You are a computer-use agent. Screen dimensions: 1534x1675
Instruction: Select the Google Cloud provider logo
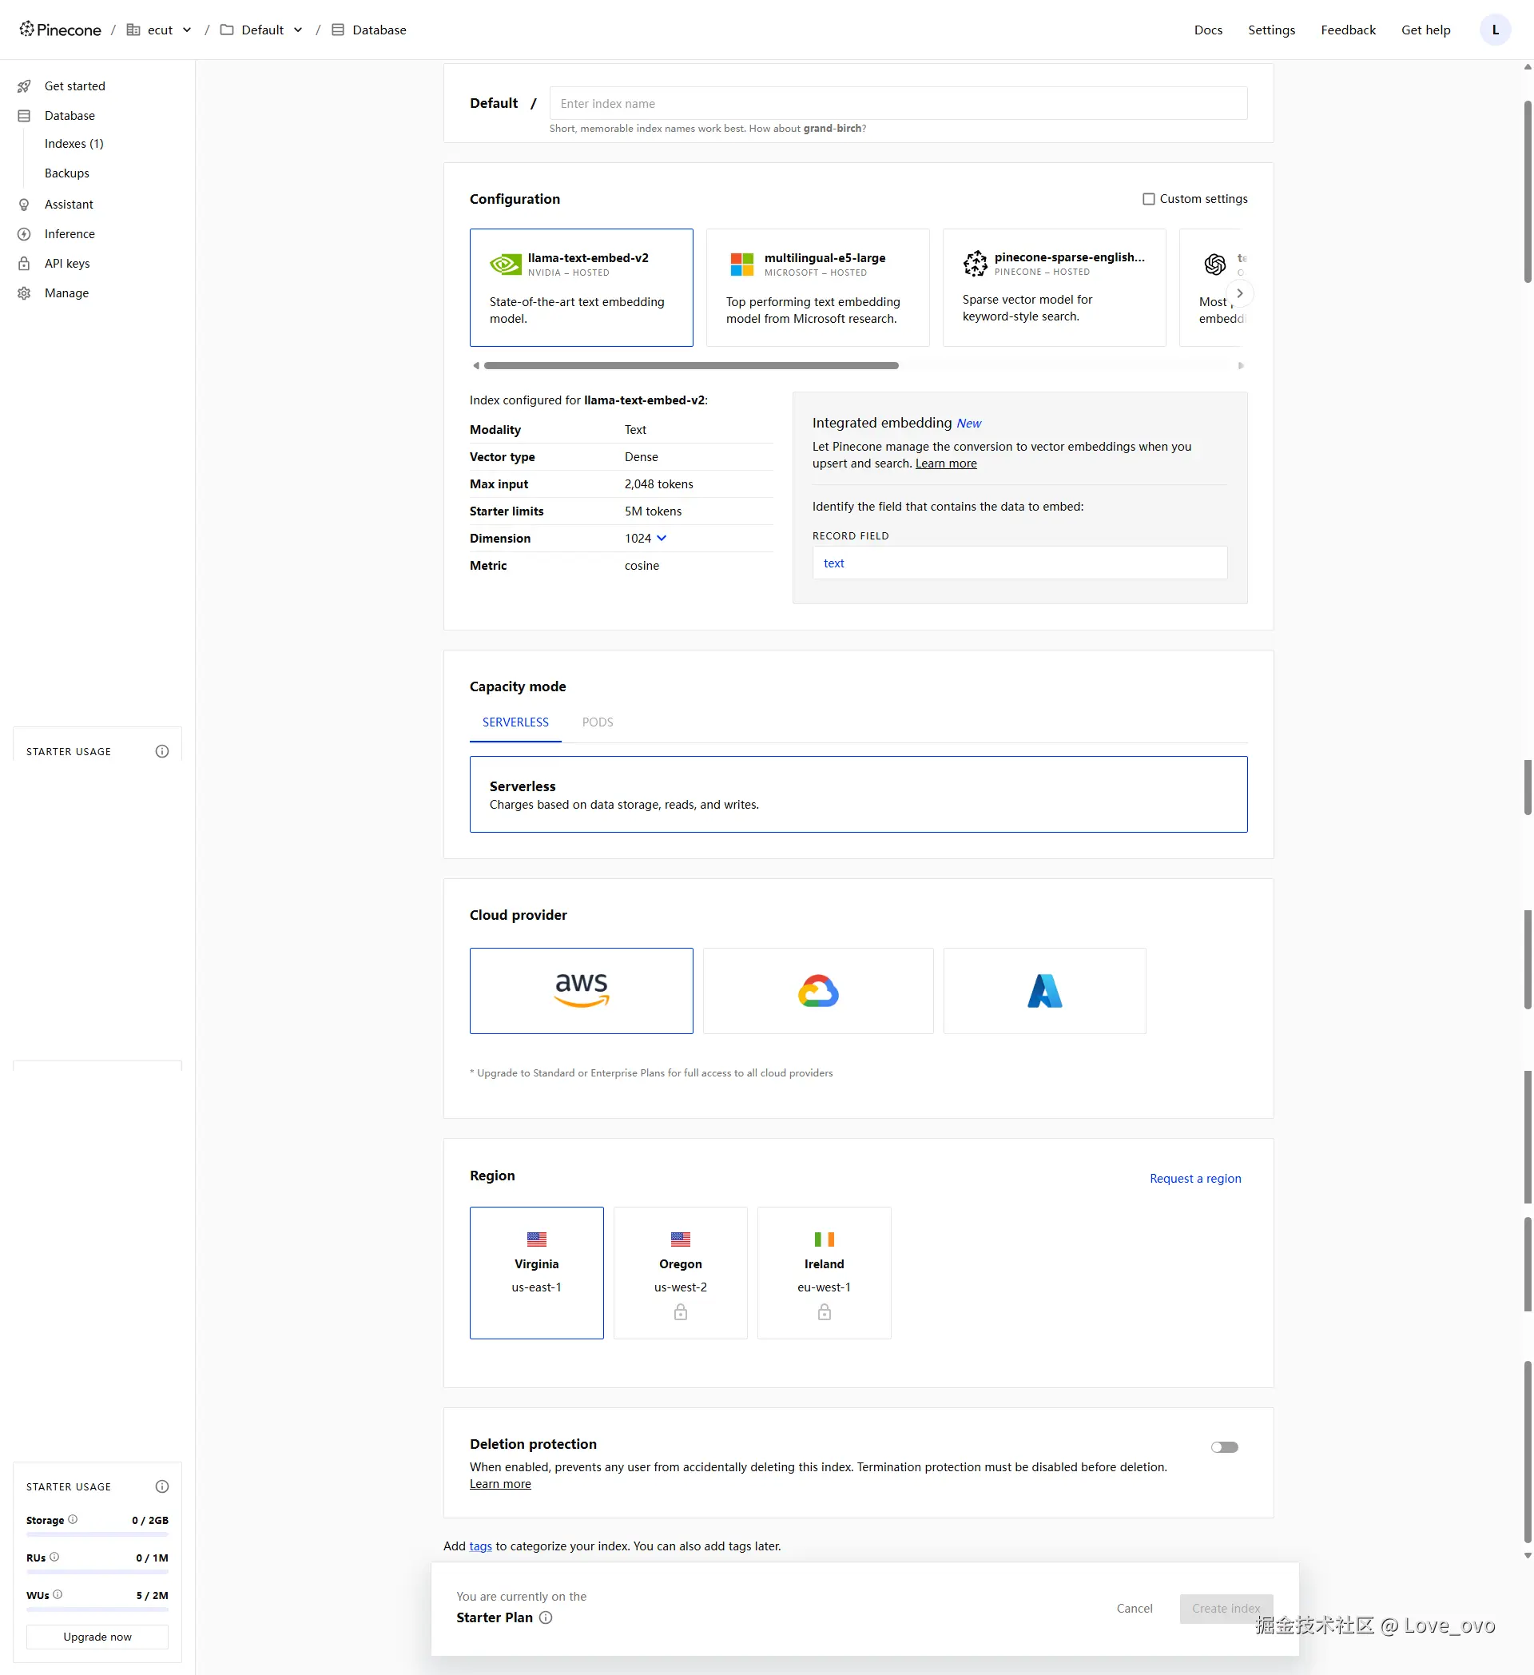pos(817,990)
